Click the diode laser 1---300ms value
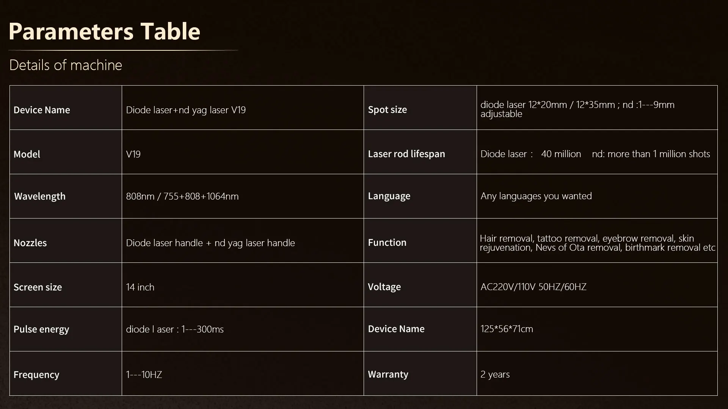Image resolution: width=728 pixels, height=409 pixels. [175, 329]
